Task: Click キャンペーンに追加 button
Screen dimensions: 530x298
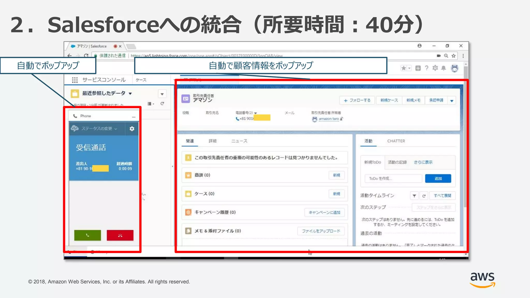Action: click(325, 212)
